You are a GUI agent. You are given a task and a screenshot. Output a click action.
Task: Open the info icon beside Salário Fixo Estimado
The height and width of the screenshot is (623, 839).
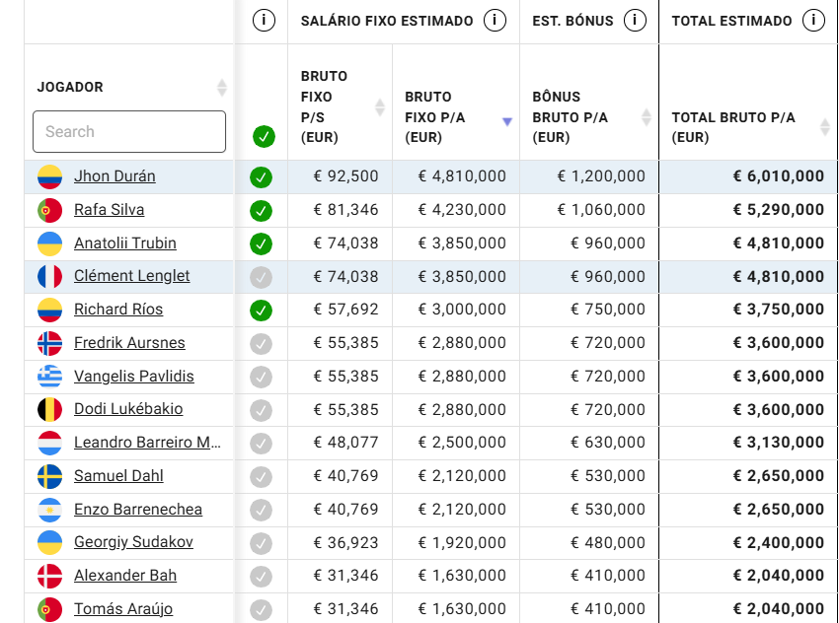tap(495, 21)
